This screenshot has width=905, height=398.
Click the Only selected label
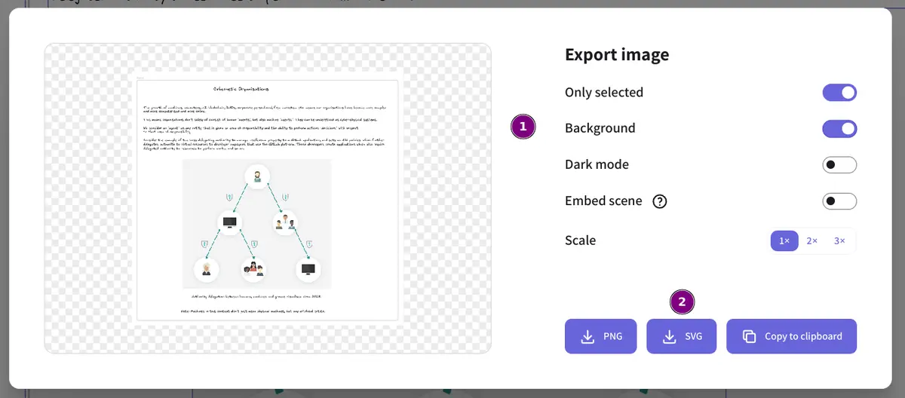coord(604,93)
